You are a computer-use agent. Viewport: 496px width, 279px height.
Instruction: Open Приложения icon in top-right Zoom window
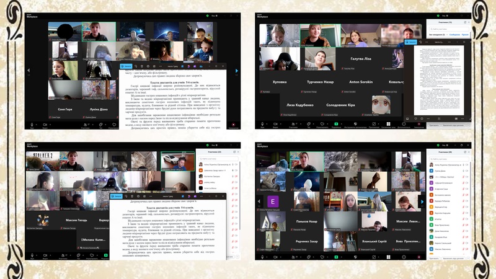(x=373, y=124)
